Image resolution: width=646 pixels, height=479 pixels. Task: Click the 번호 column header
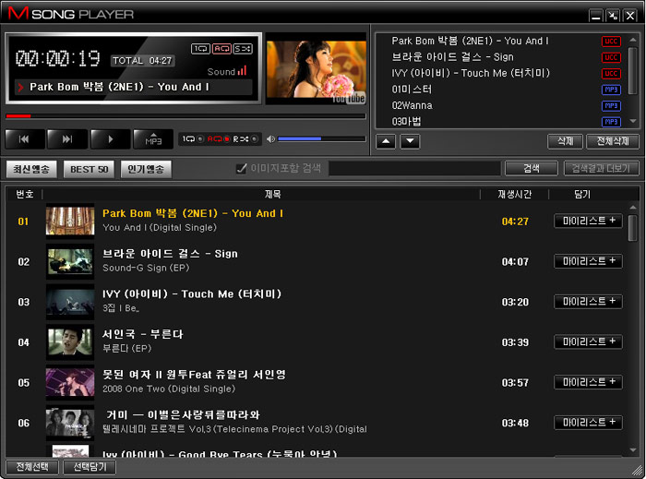click(x=24, y=194)
